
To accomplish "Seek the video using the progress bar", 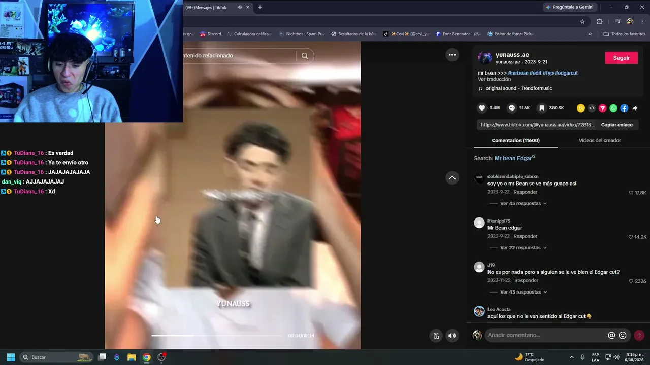I will [216, 336].
